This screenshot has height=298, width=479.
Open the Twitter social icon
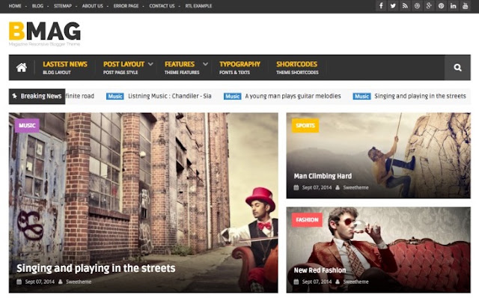point(393,6)
